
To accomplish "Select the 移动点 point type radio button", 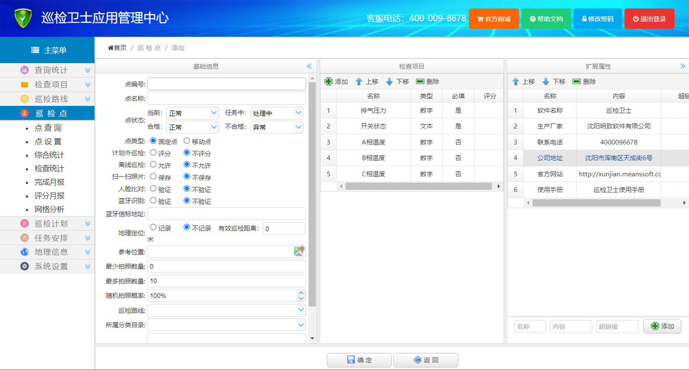I will (x=187, y=141).
